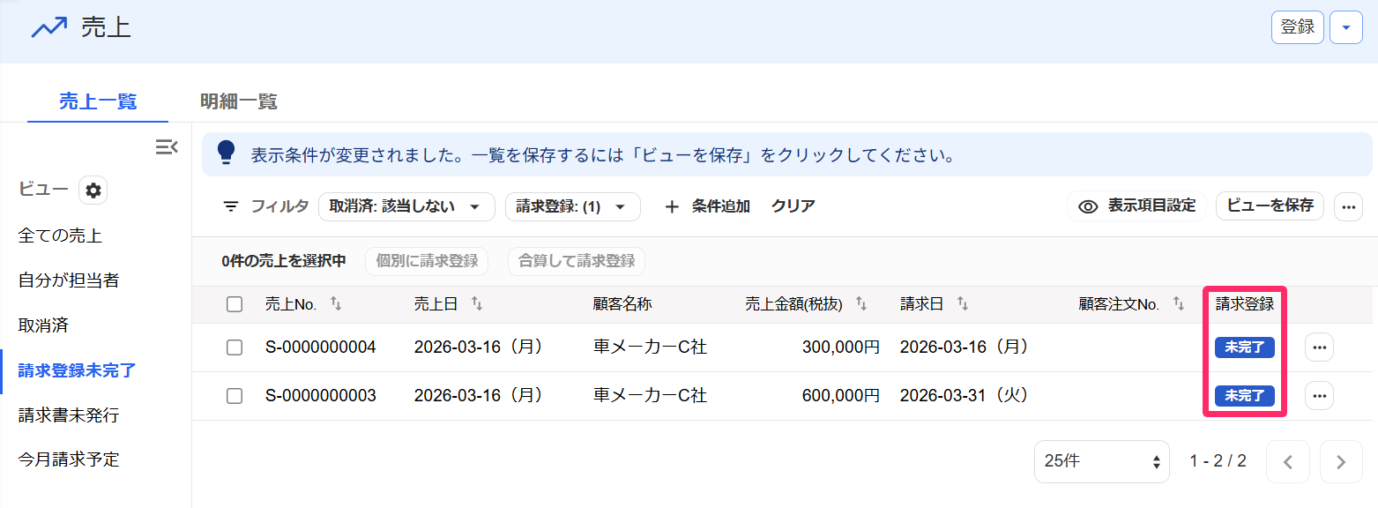Click the plus icon for 条件追加
The width and height of the screenshot is (1378, 508).
[x=672, y=206]
